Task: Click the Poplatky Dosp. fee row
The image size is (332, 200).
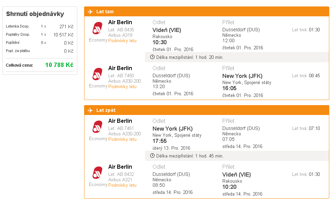Action: click(x=39, y=35)
